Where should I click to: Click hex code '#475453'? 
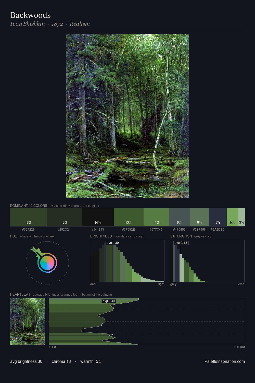click(179, 229)
